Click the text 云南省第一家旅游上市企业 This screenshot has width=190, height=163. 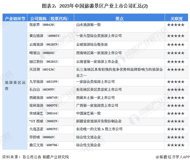(x=97, y=62)
